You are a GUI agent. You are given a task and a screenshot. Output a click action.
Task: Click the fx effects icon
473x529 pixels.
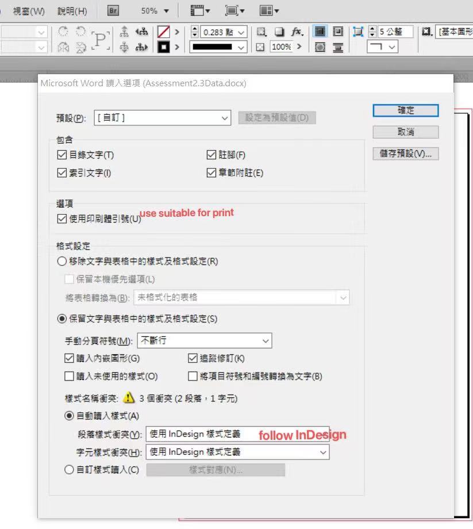297,32
